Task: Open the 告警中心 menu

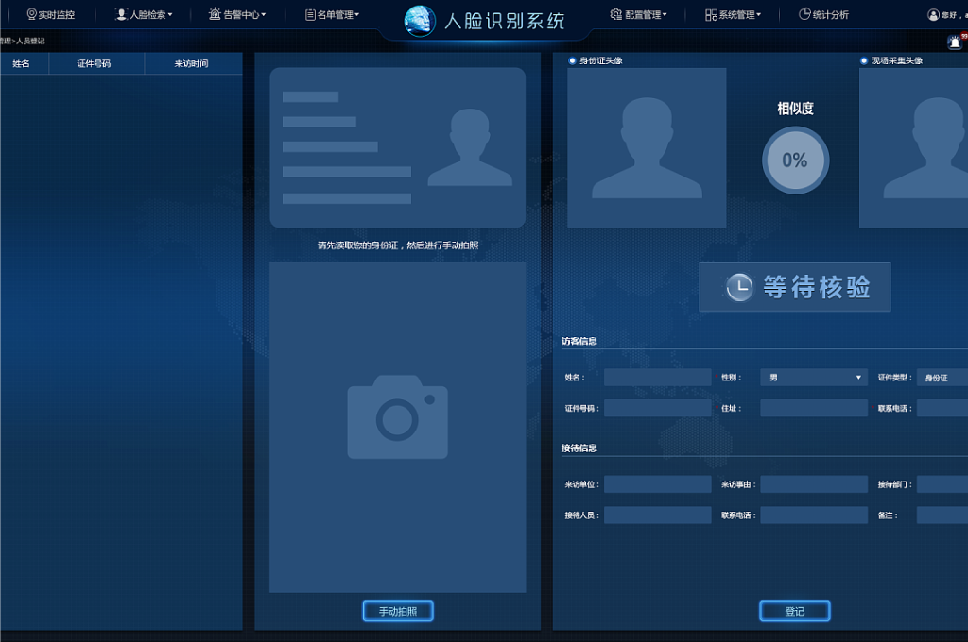Action: [x=237, y=14]
